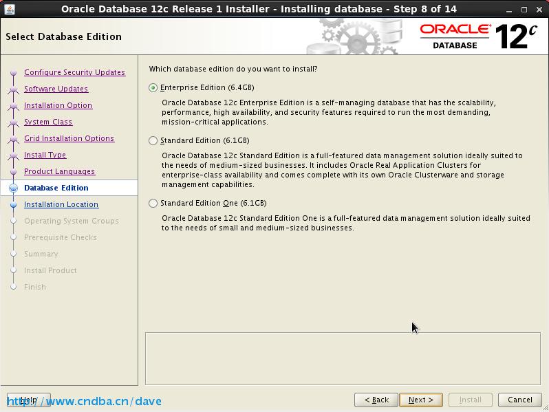
Task: Click the Oracle 12c Database logo
Action: pos(479,36)
